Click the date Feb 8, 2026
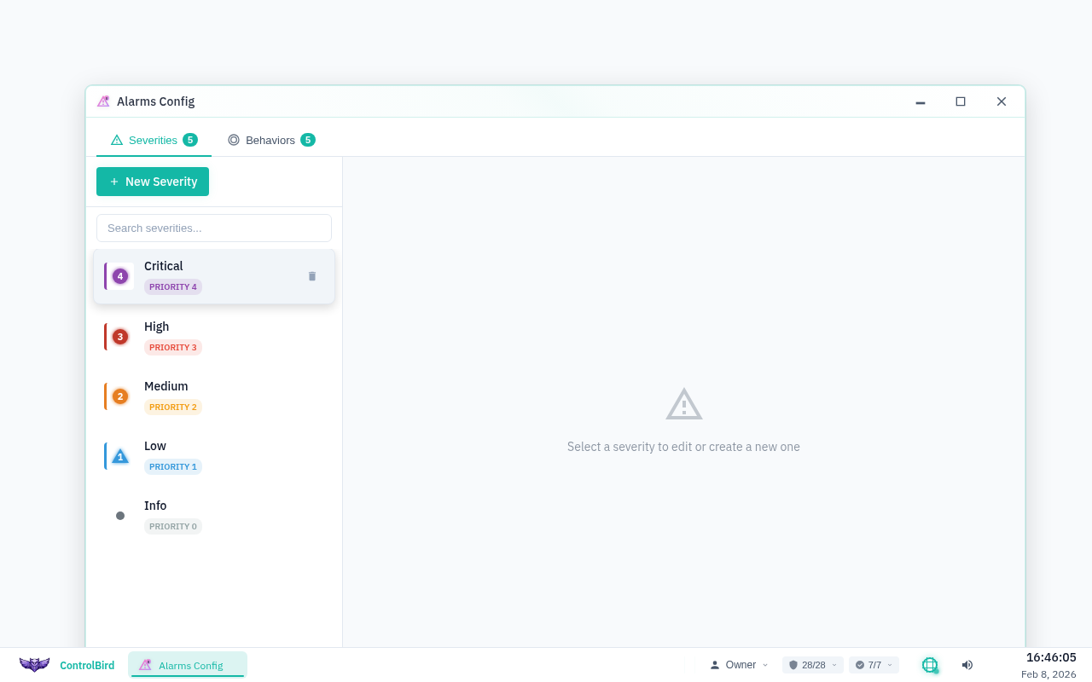 point(1048,674)
